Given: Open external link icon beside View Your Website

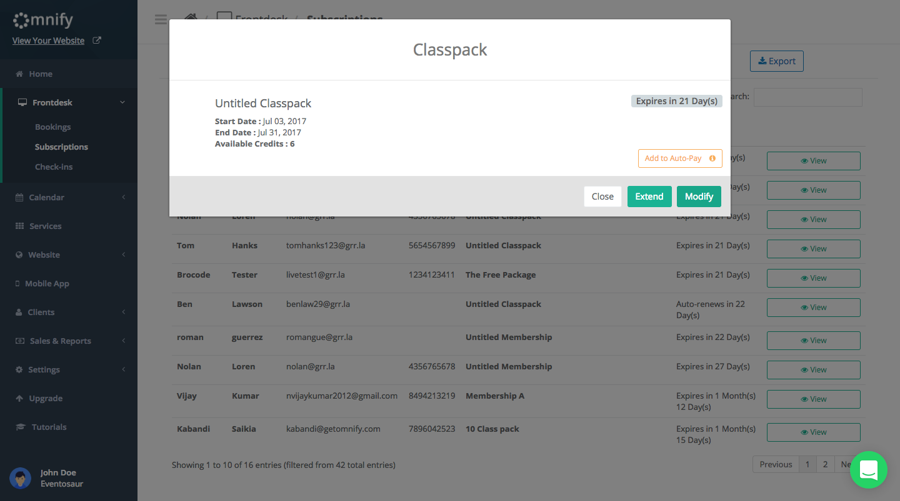Looking at the screenshot, I should pos(97,41).
